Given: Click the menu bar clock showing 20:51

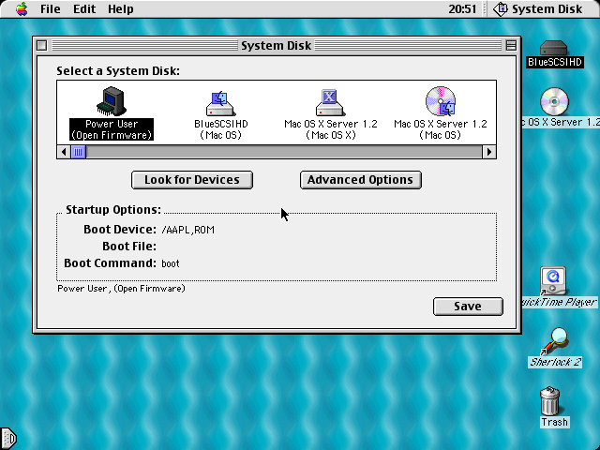Looking at the screenshot, I should point(462,8).
